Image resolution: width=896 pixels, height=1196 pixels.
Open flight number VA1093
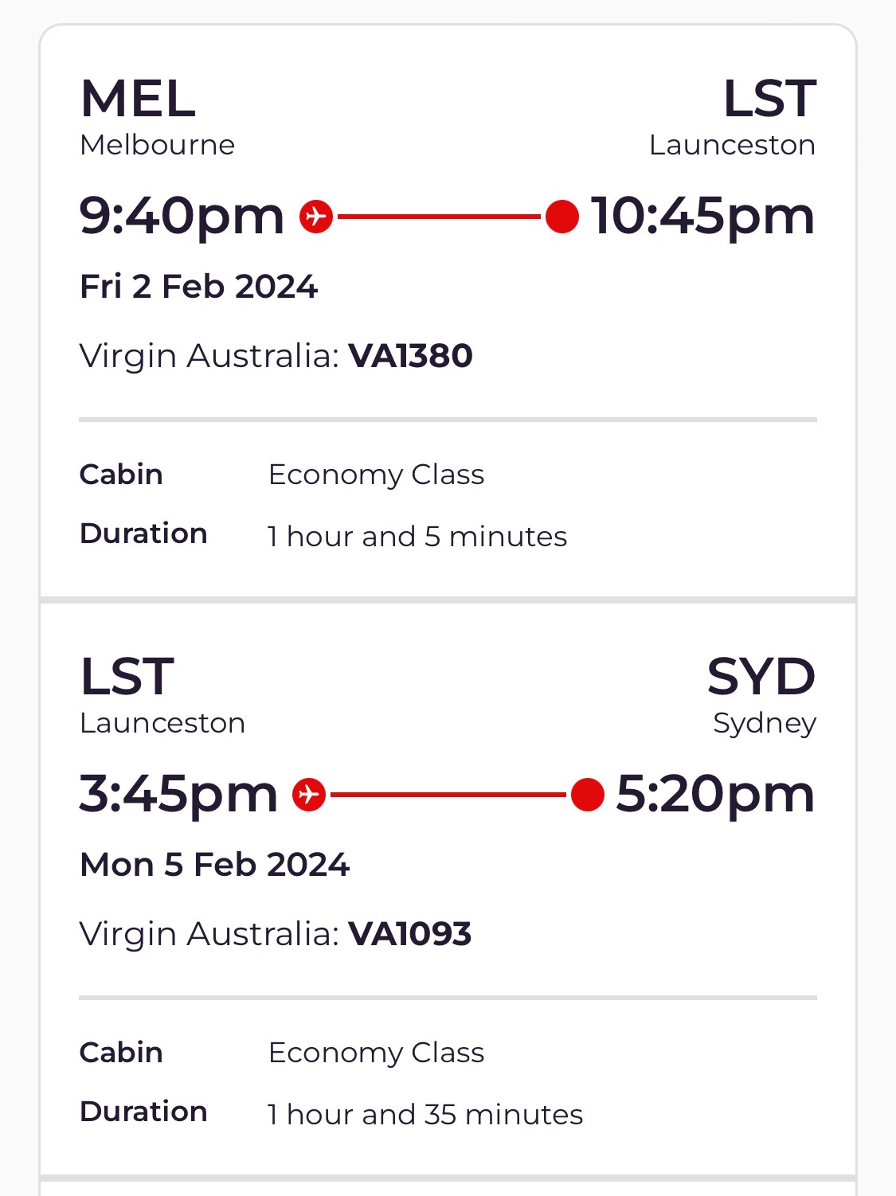click(x=410, y=934)
